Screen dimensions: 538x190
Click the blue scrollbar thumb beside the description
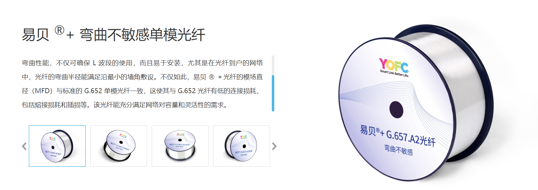[273, 93]
